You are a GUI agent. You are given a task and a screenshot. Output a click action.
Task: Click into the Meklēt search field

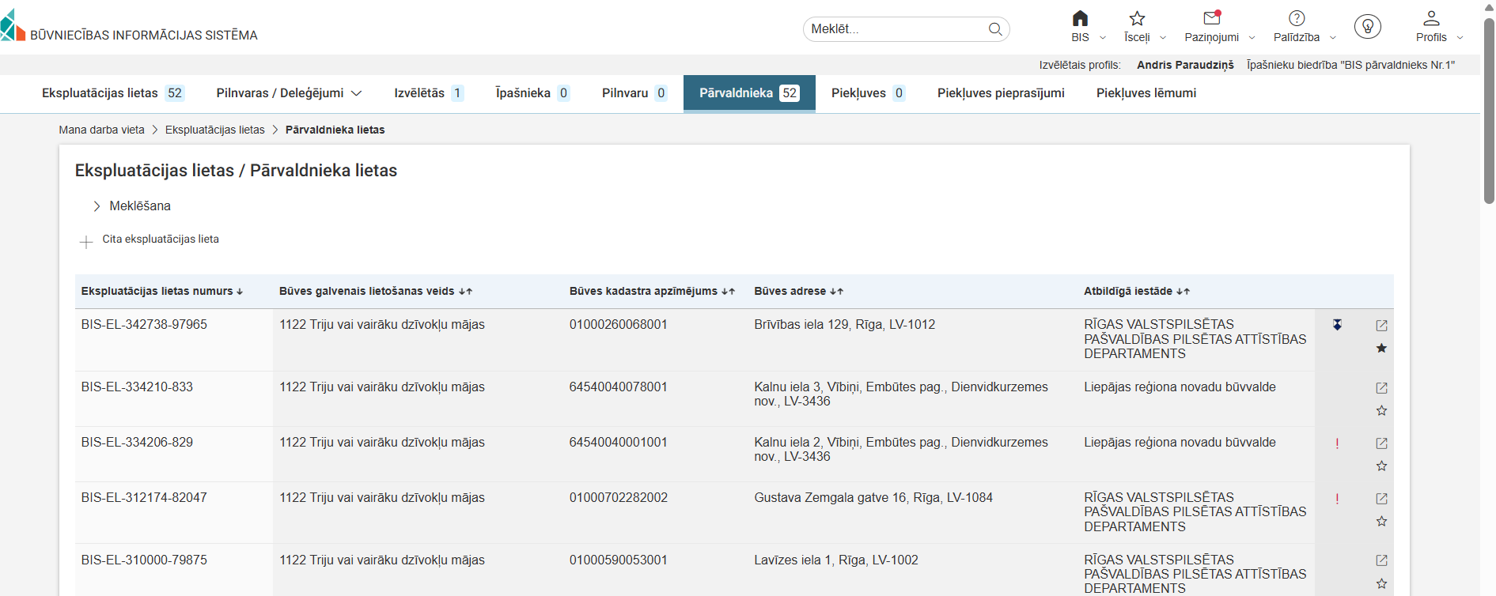click(x=894, y=29)
